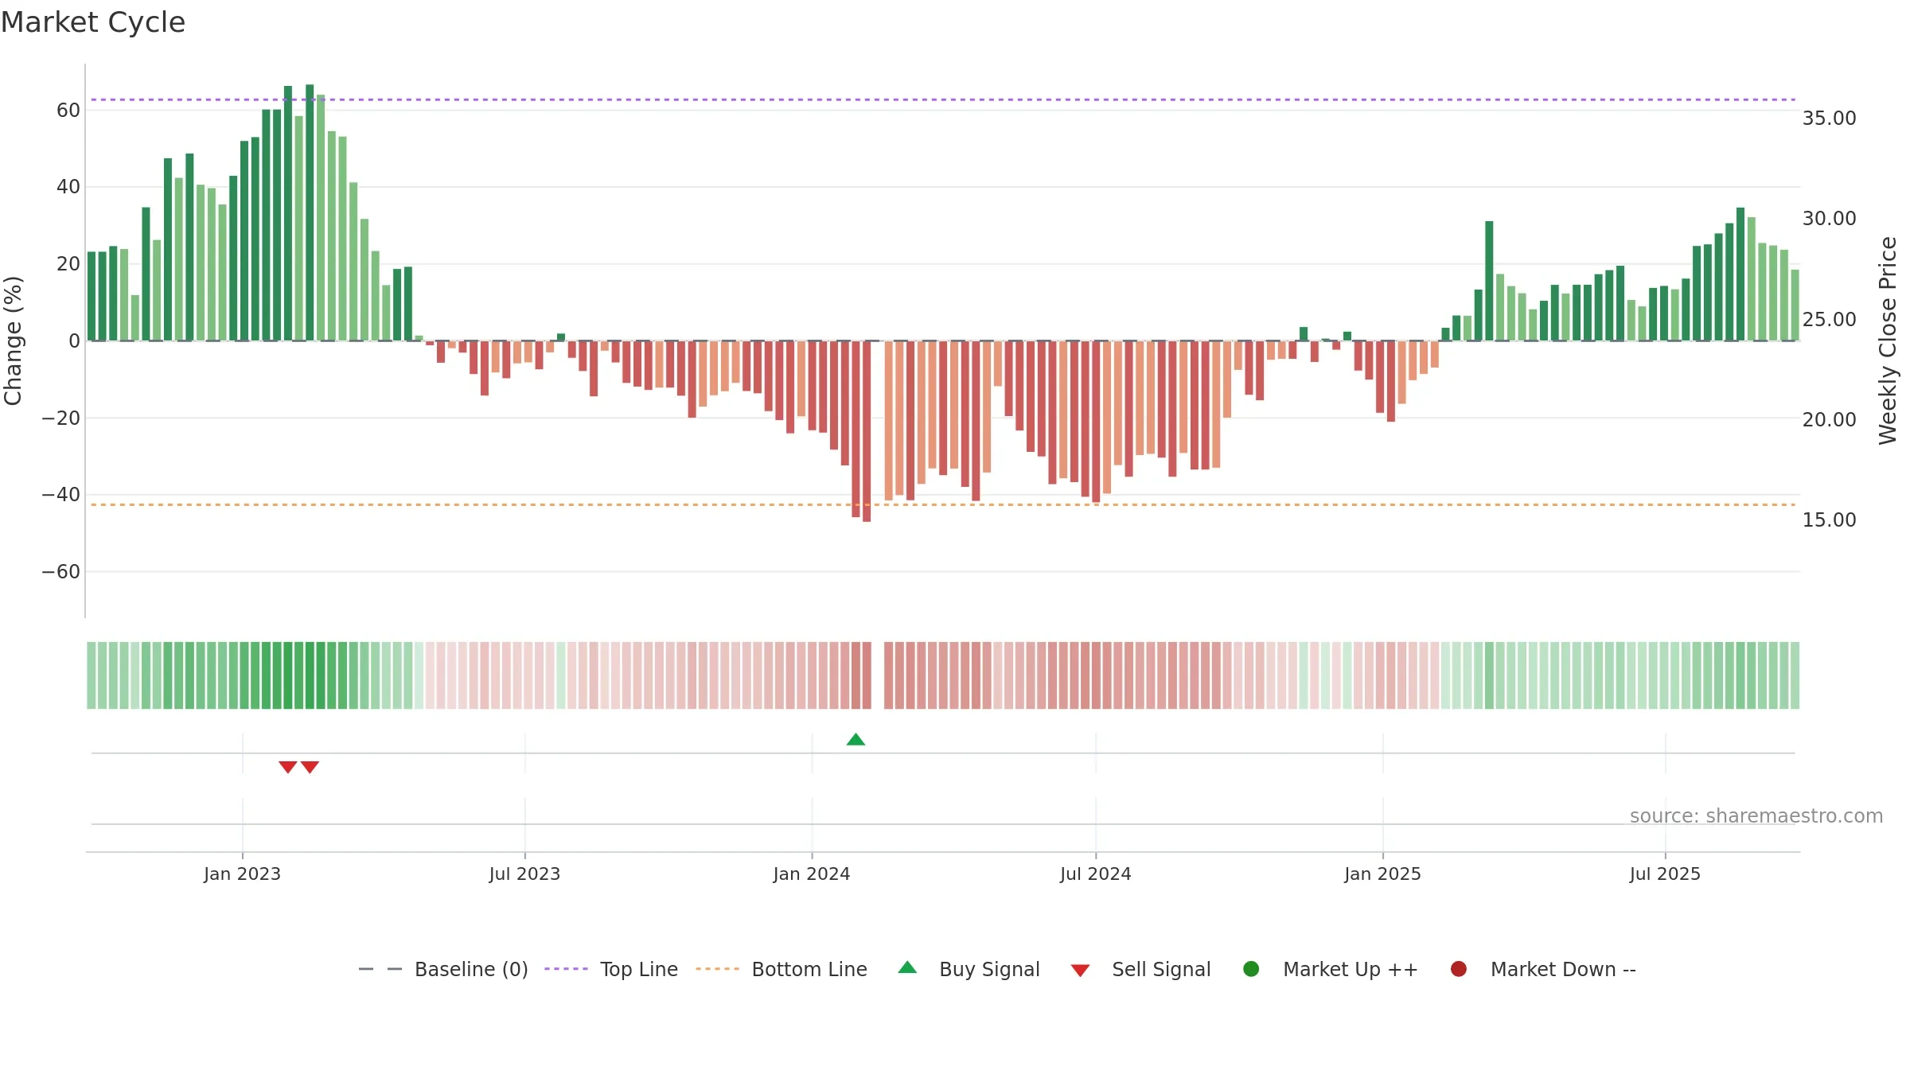Click the Jan 2023 axis label

pos(242,874)
